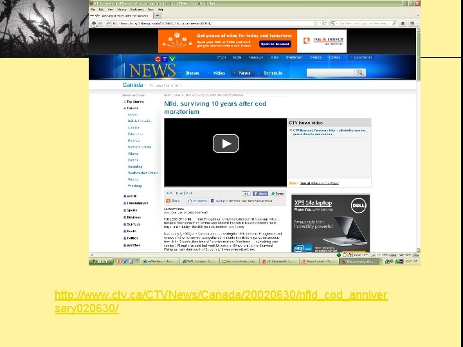Screen dimensions: 463x347
Task: Click the Canada section heading
Action: 132,85
